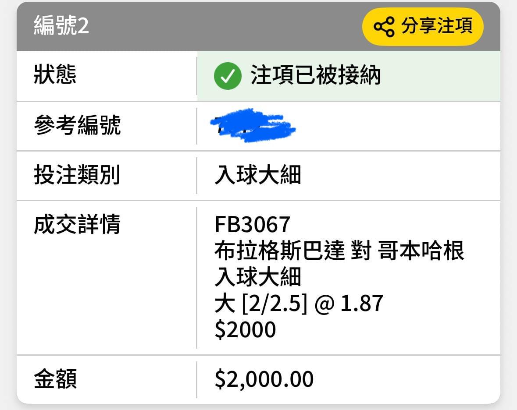This screenshot has height=410, width=517.
Task: Click match code FB3067
Action: pyautogui.click(x=252, y=225)
